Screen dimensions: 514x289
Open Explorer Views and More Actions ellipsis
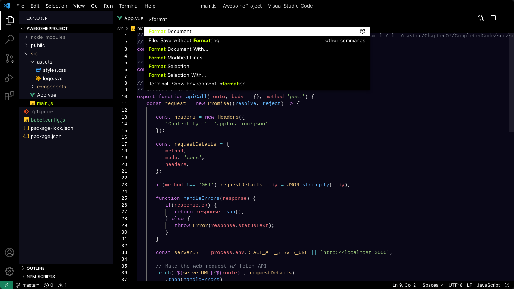coord(103,18)
